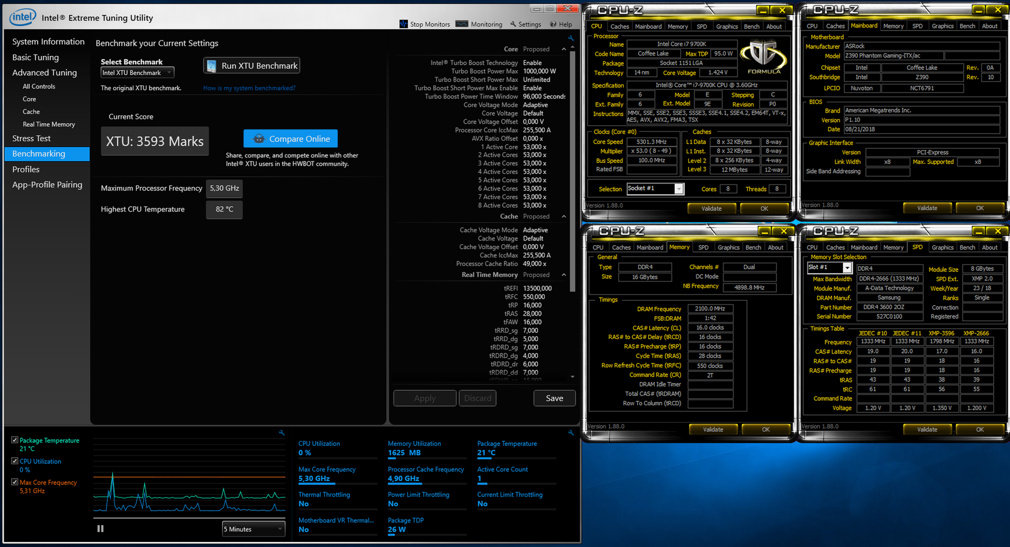Viewport: 1010px width, 547px height.
Task: Click the Compare Online icon
Action: click(x=258, y=139)
